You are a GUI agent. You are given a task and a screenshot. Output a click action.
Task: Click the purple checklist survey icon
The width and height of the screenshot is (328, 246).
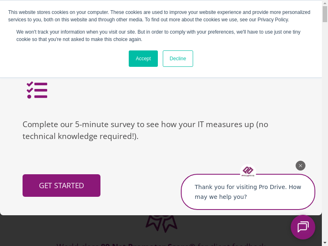(x=37, y=90)
